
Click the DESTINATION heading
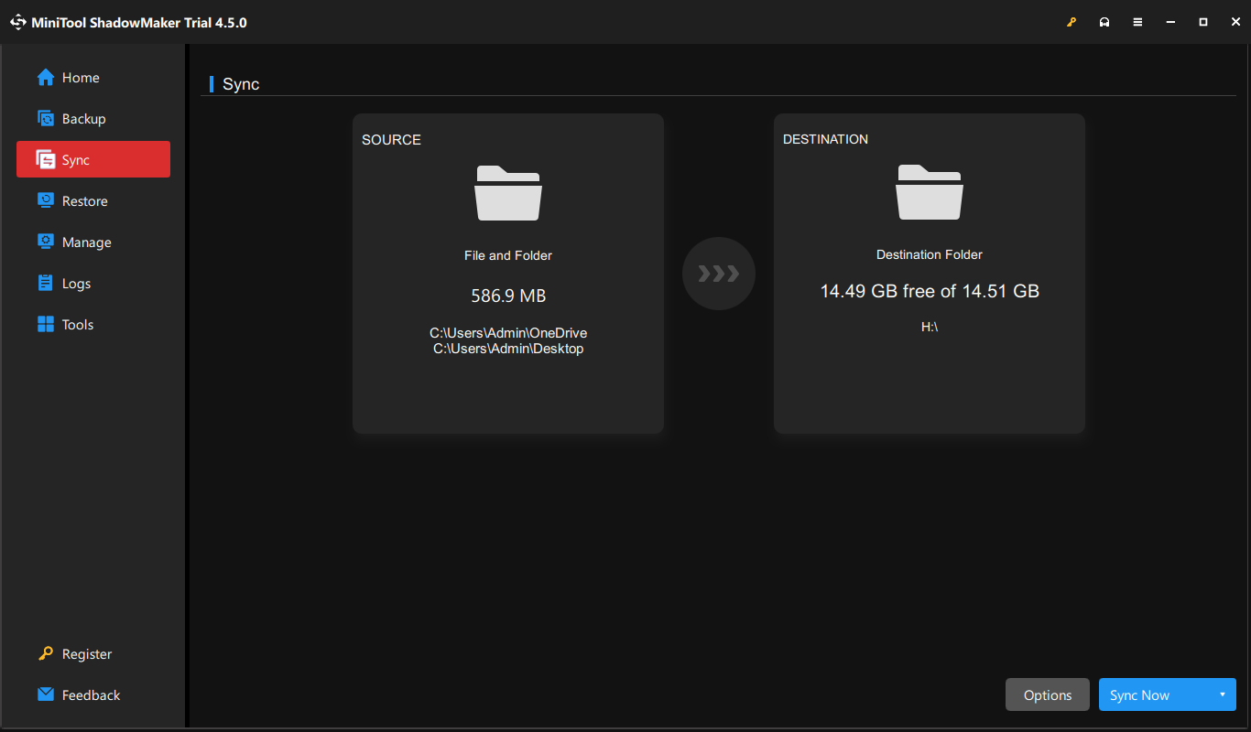[x=826, y=139]
